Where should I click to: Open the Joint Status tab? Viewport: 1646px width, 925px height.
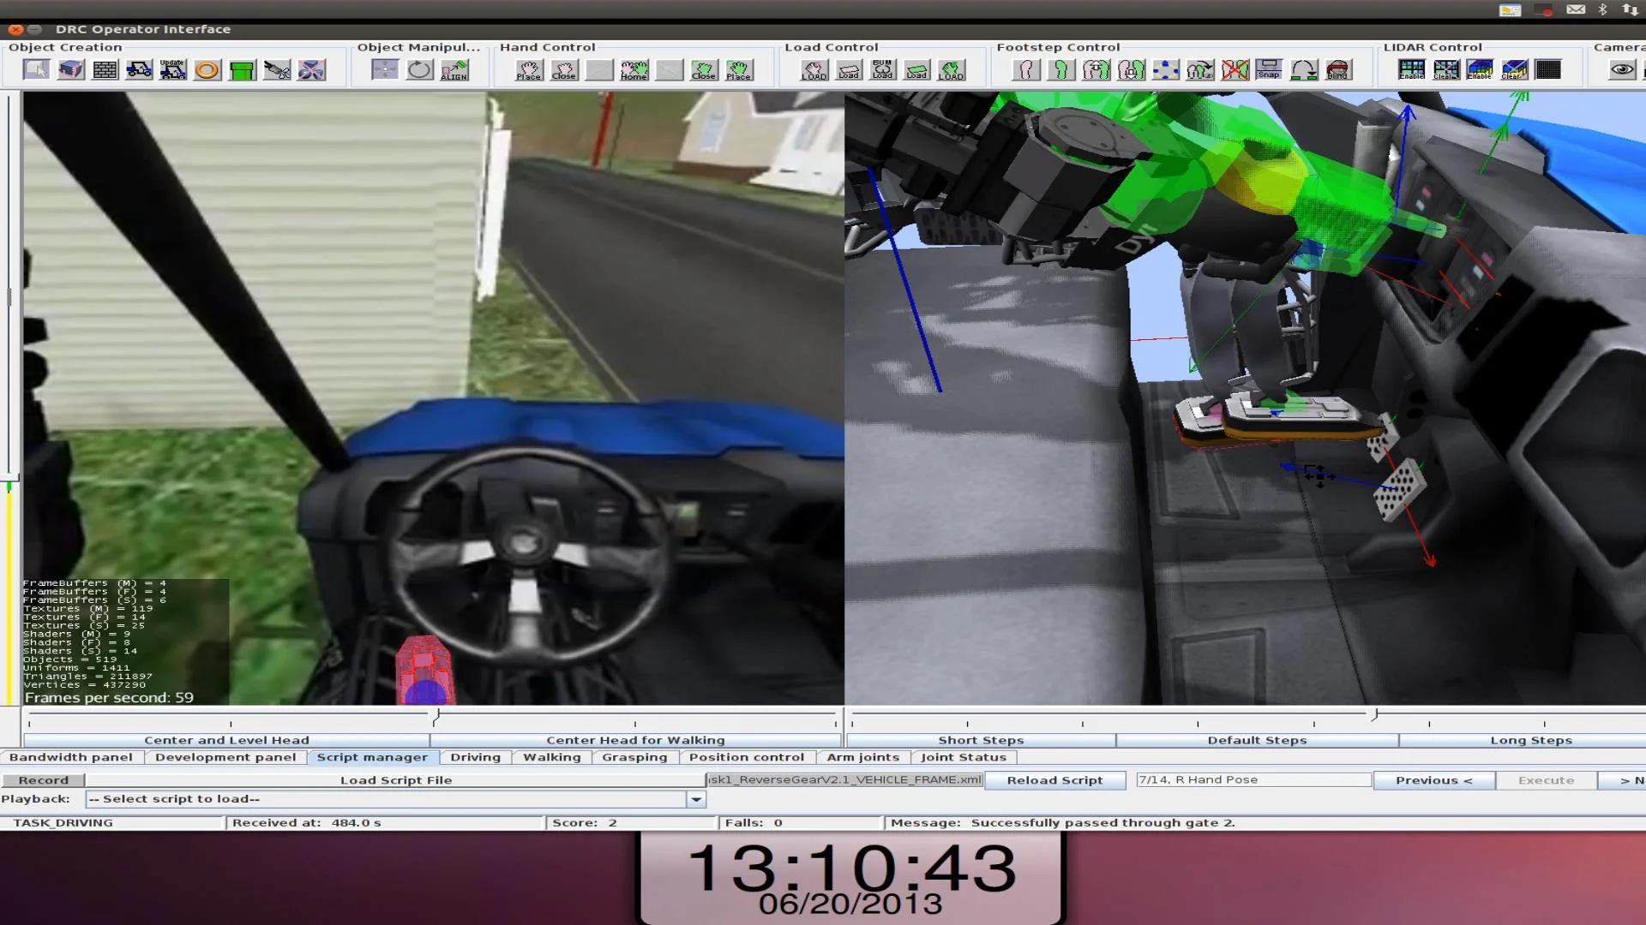[964, 757]
